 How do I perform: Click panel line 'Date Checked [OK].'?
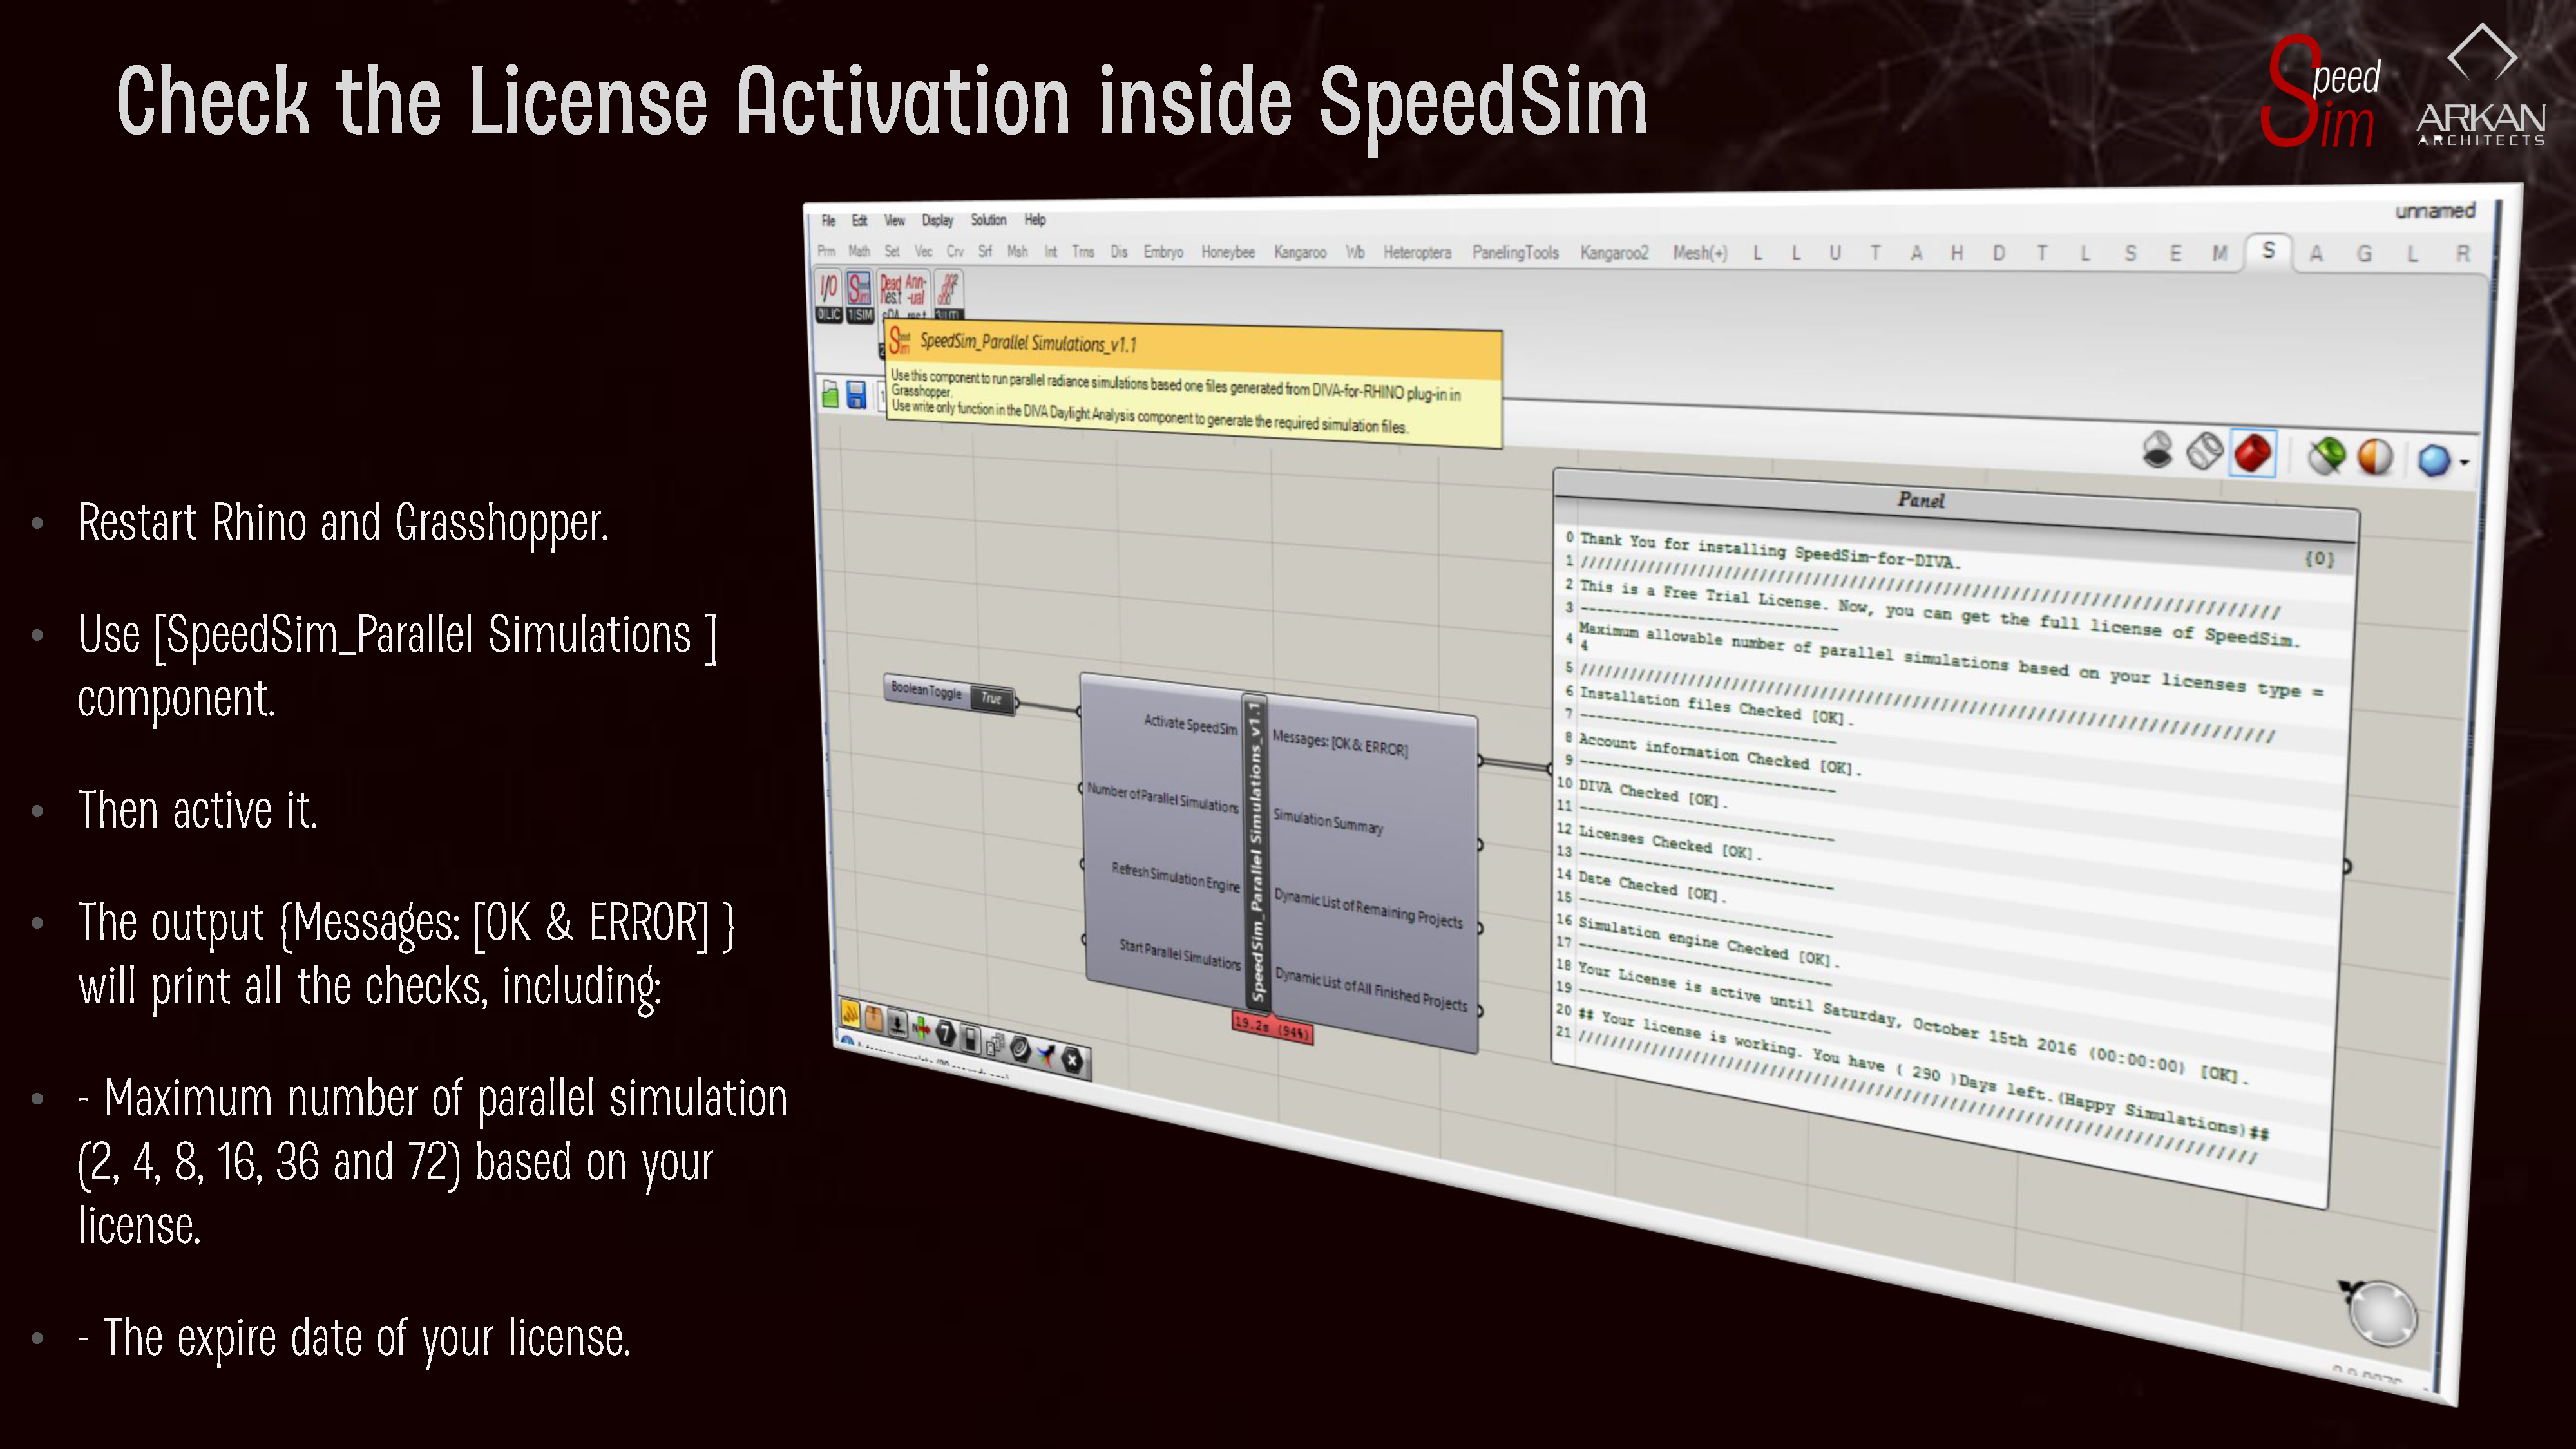(x=1652, y=886)
